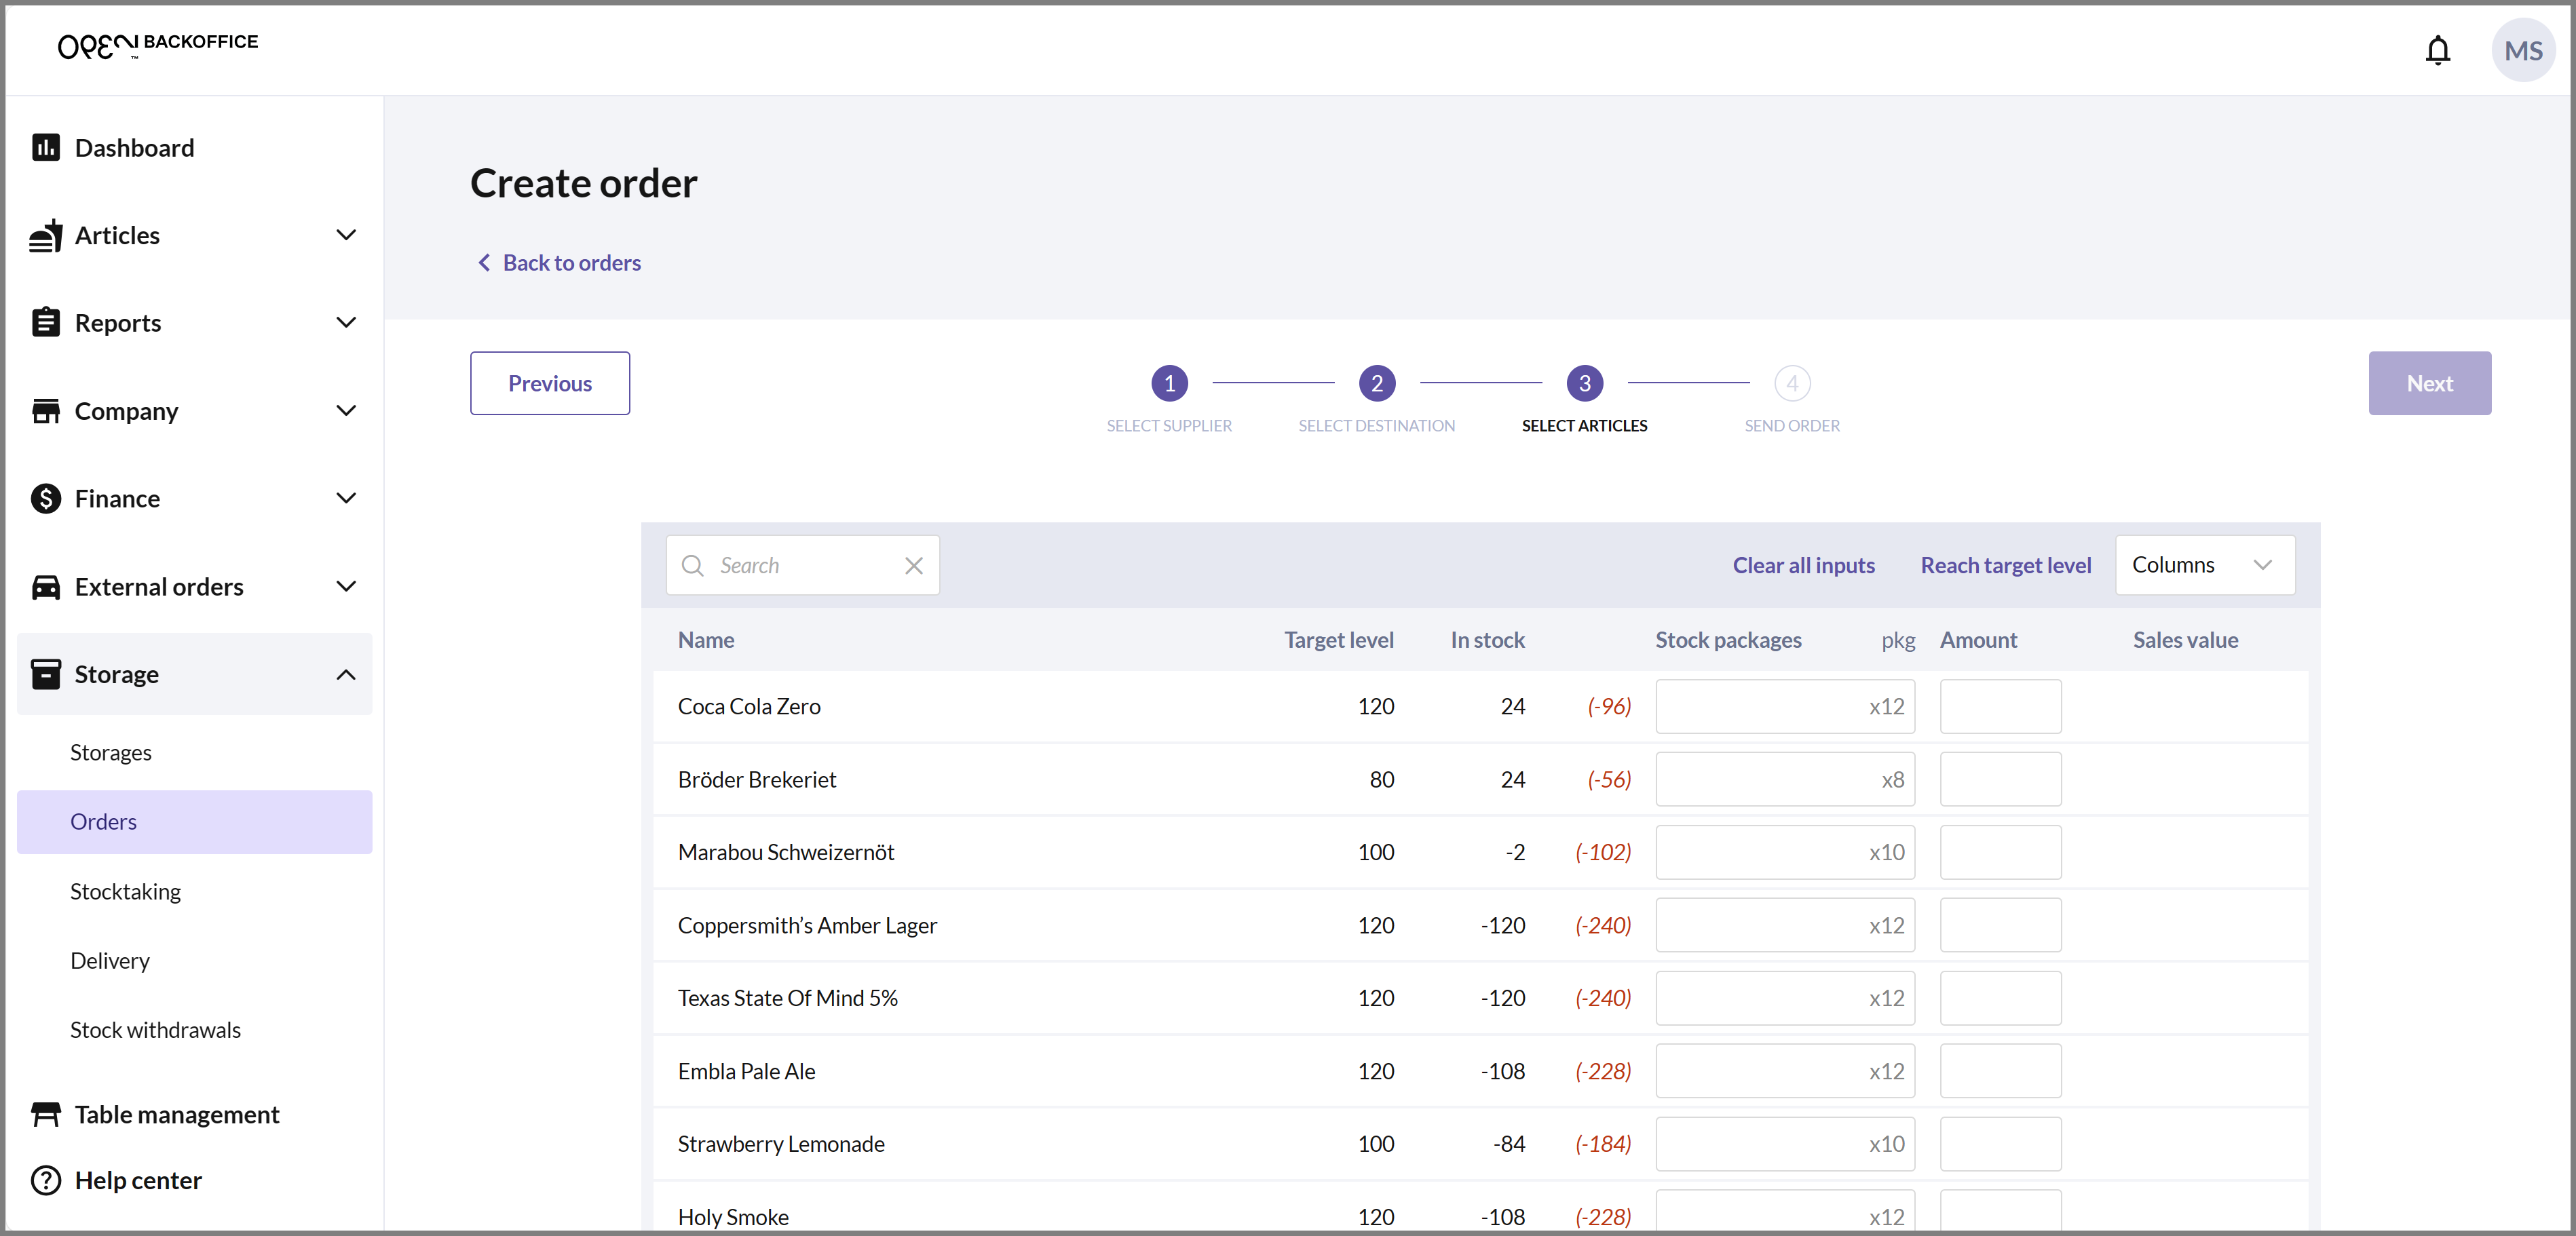The image size is (2576, 1236).
Task: Click Coppersmith's Amber Lager amount field
Action: pos(2000,925)
